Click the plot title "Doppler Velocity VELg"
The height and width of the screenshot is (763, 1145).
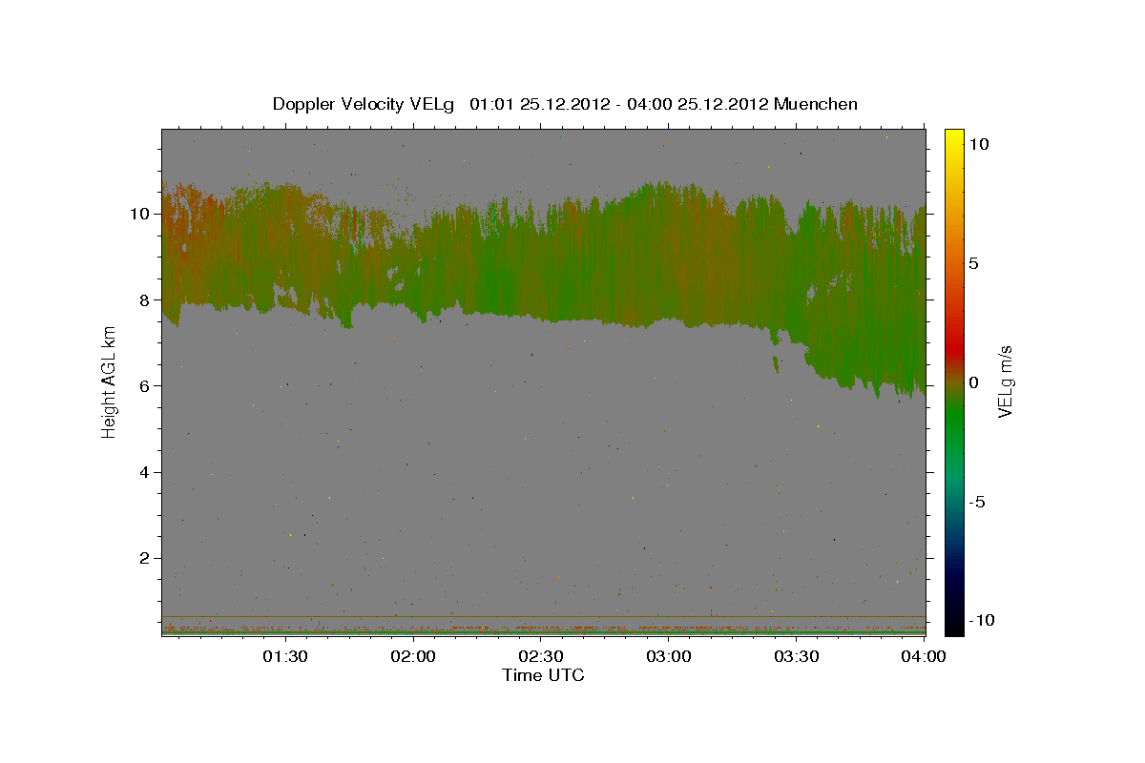pyautogui.click(x=364, y=104)
